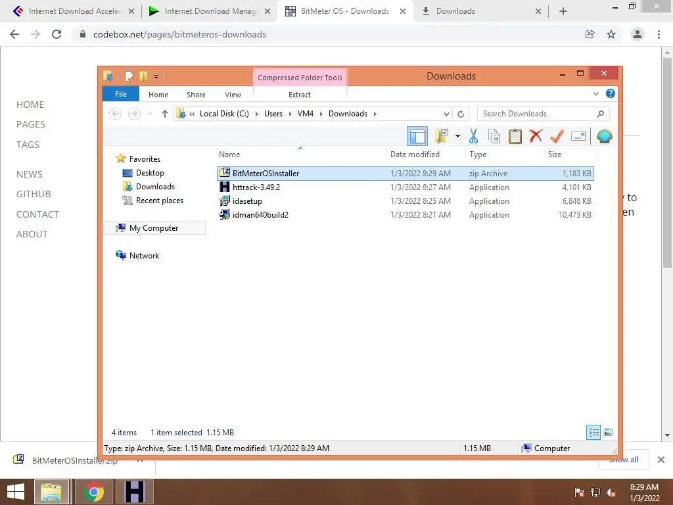
Task: Share this page icon in Chrome
Action: [x=590, y=34]
